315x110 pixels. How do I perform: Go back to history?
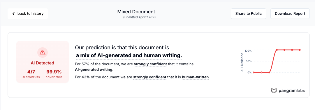(x=28, y=14)
